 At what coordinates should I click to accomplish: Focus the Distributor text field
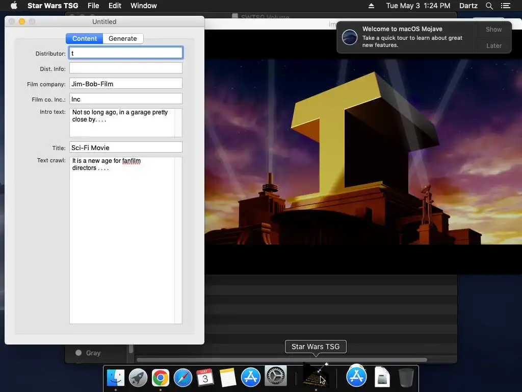pyautogui.click(x=126, y=53)
